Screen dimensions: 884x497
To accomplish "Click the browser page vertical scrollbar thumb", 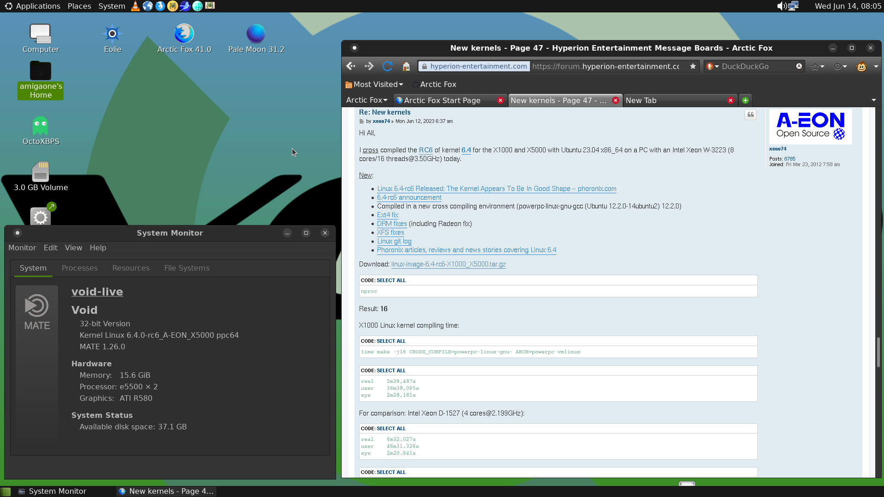I will (x=878, y=352).
